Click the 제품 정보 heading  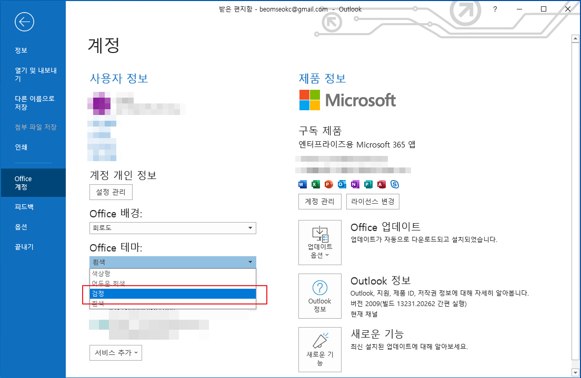click(323, 78)
